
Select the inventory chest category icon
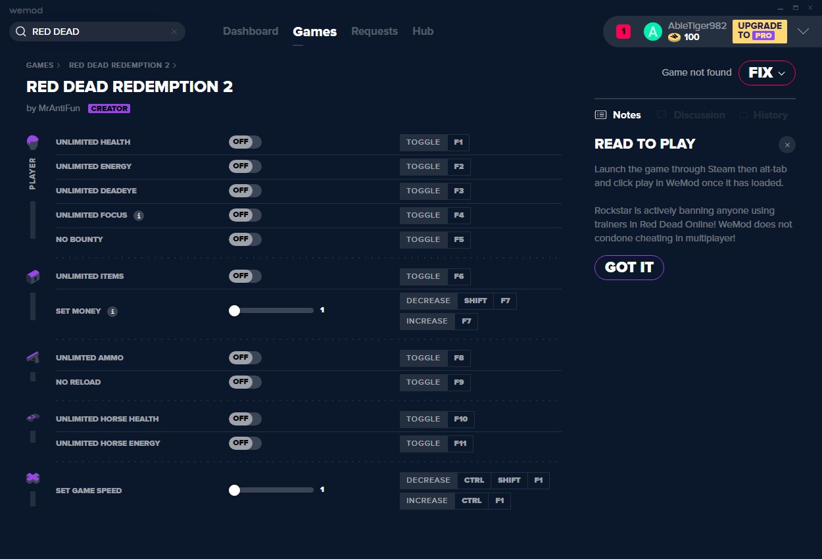tap(32, 277)
